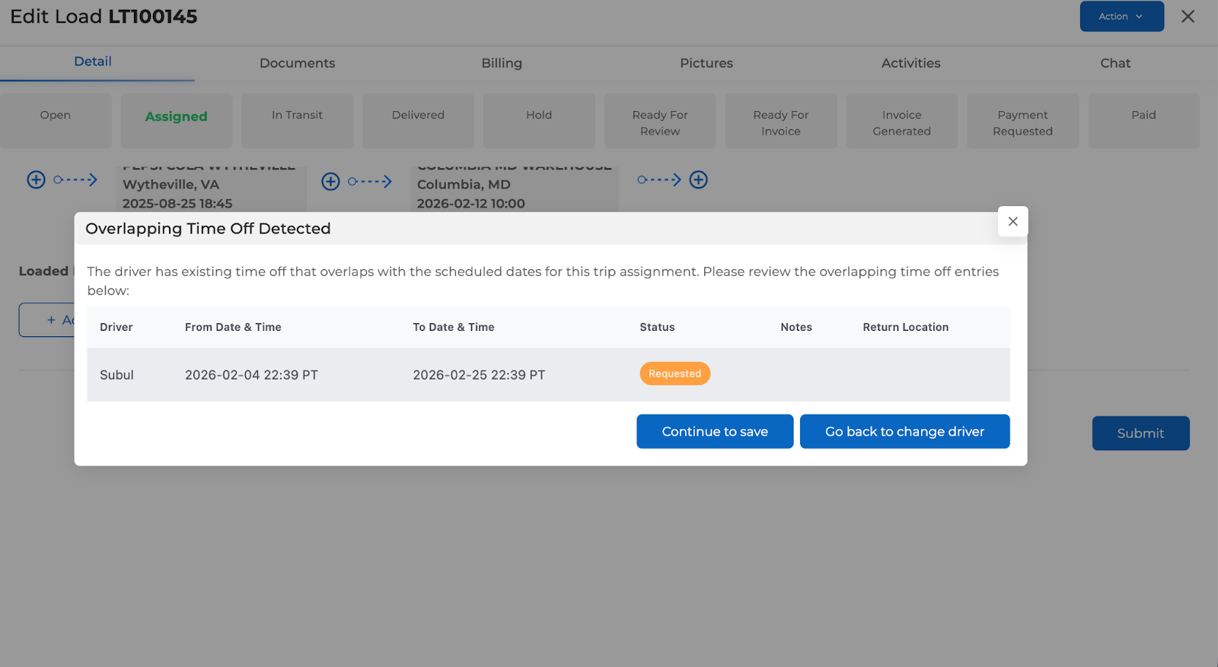Set load status to Delivered
This screenshot has width=1218, height=667.
click(x=418, y=116)
